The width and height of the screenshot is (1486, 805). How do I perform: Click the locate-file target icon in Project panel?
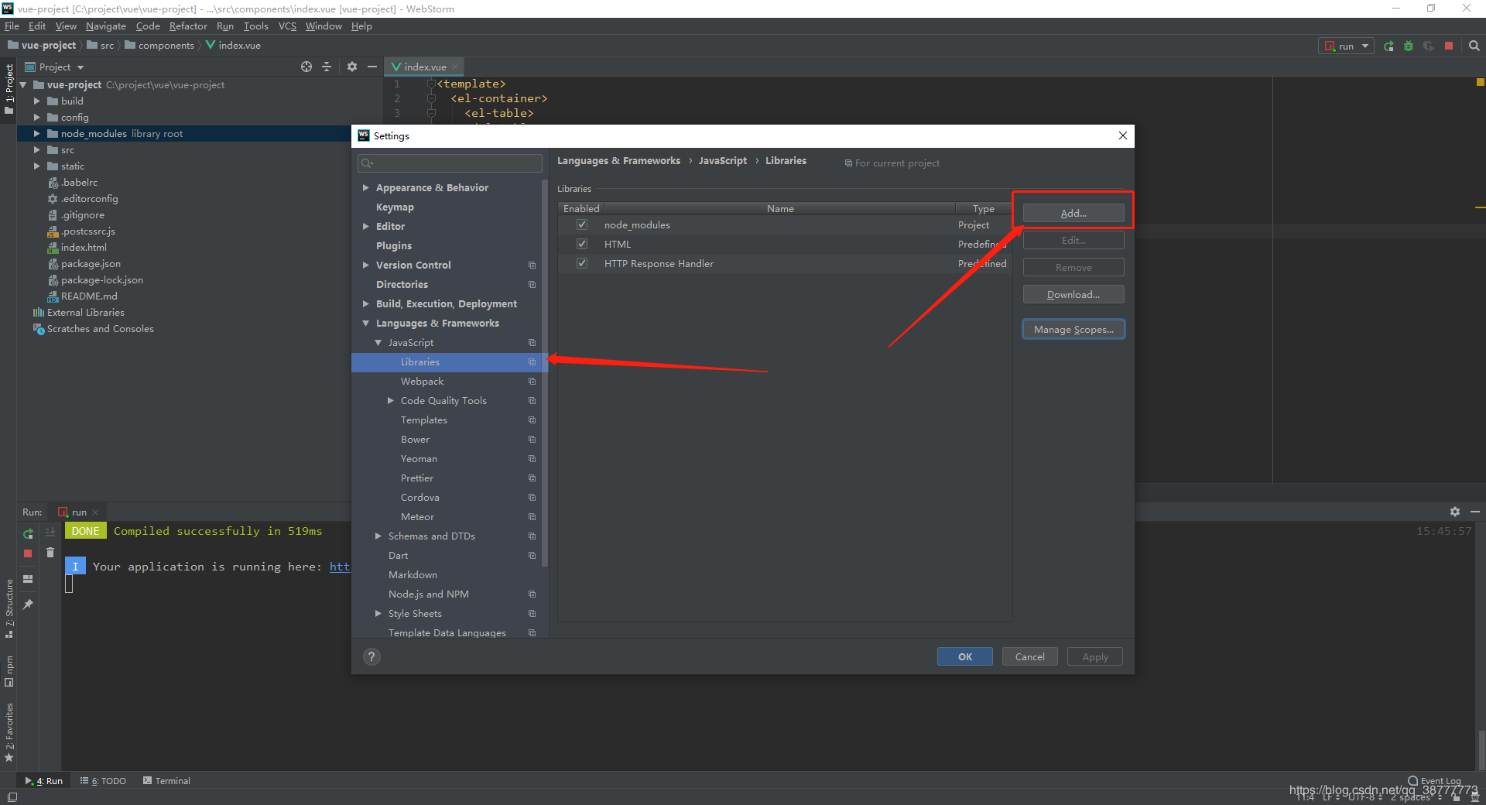click(x=306, y=67)
